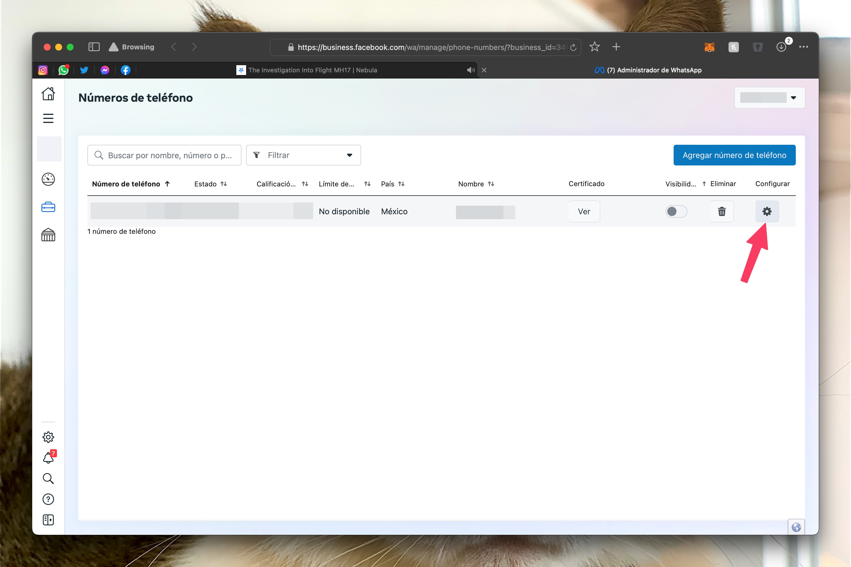Switch to The Investigation Into Flight MH17 tab

point(312,70)
